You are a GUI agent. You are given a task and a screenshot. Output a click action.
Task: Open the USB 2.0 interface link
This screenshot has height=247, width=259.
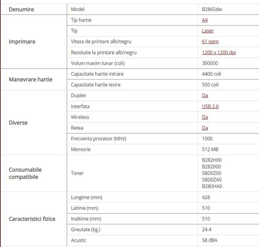click(x=210, y=106)
